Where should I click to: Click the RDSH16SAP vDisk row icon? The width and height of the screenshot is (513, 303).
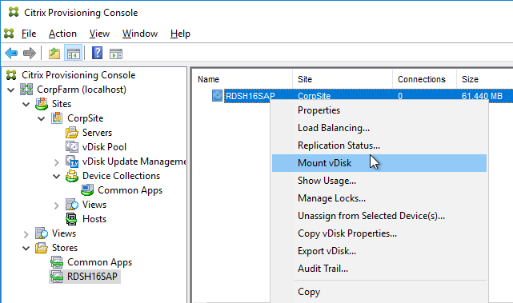[217, 96]
